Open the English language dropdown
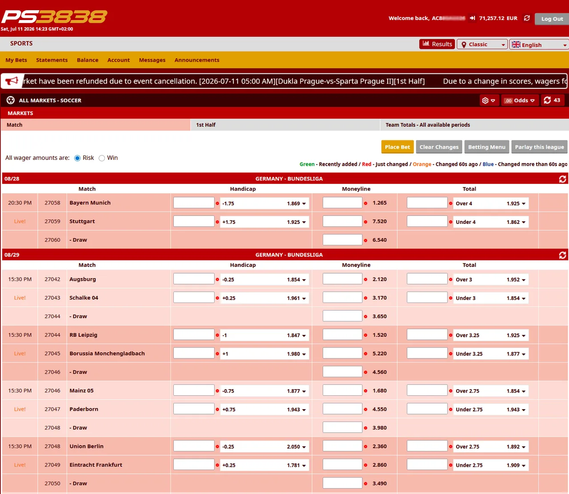569x494 pixels. tap(539, 44)
